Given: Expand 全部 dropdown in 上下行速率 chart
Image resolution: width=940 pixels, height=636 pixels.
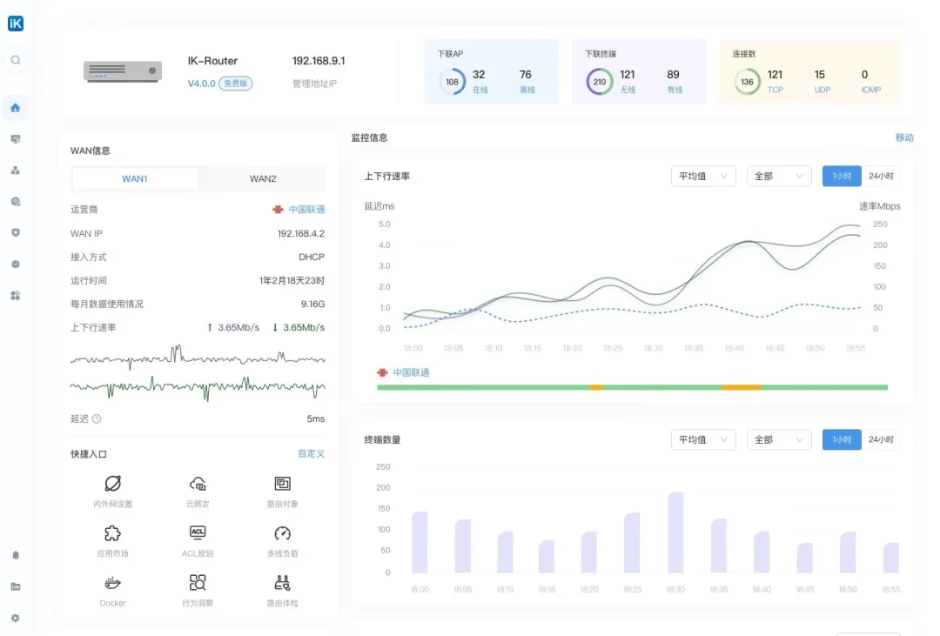Looking at the screenshot, I should click(779, 177).
